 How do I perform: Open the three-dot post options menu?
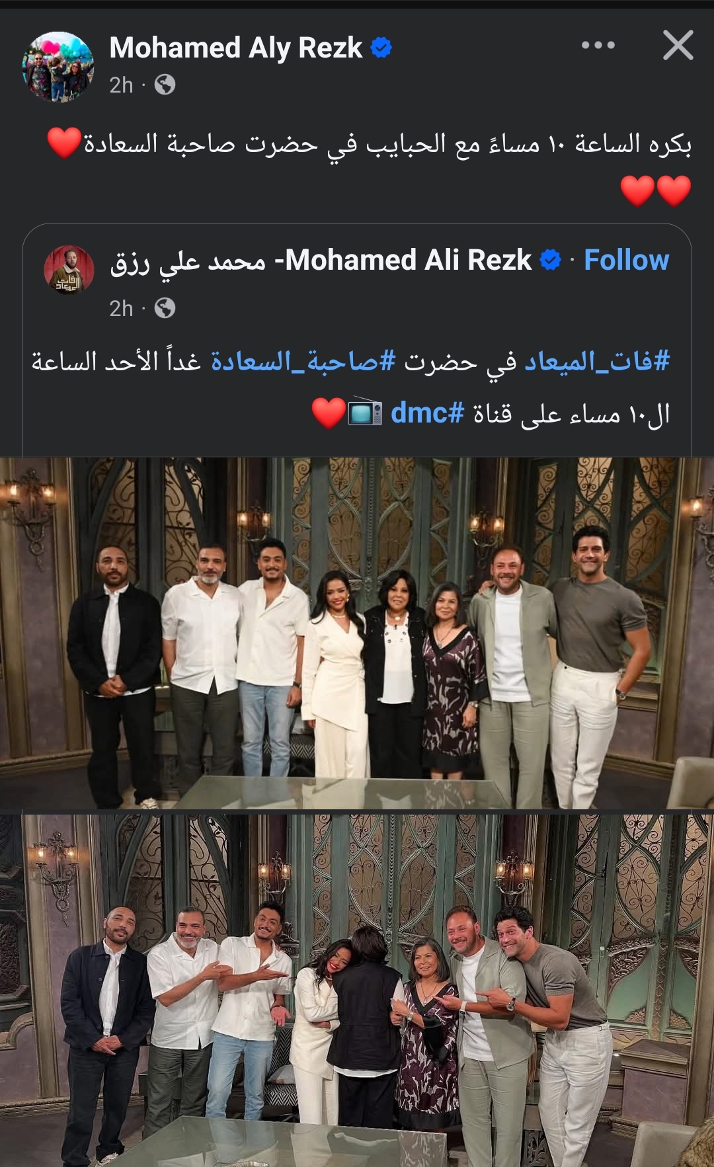598,45
